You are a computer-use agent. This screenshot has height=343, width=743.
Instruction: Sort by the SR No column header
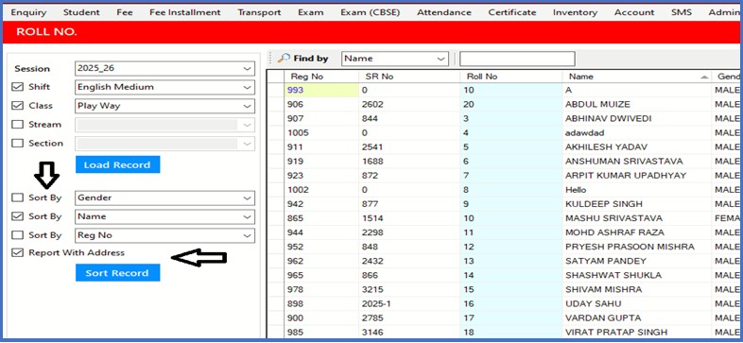pos(409,77)
